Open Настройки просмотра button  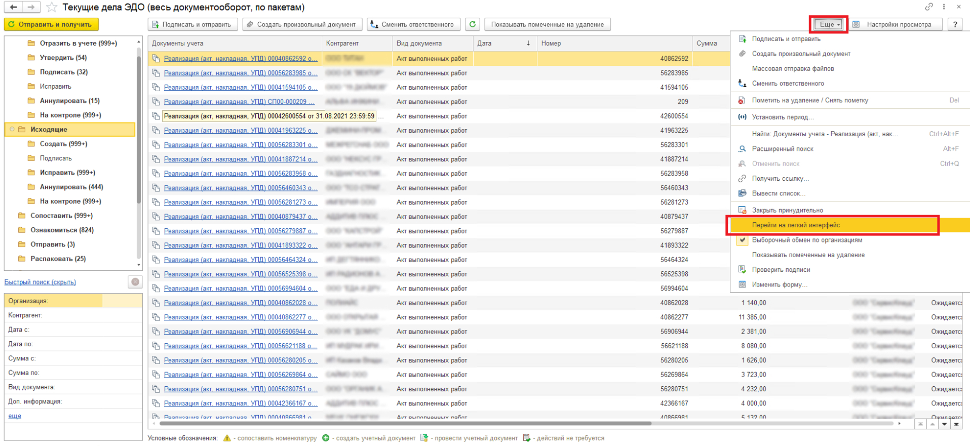pos(895,24)
